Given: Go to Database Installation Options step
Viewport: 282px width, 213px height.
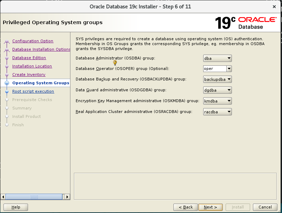Looking at the screenshot, I should click(41, 49).
